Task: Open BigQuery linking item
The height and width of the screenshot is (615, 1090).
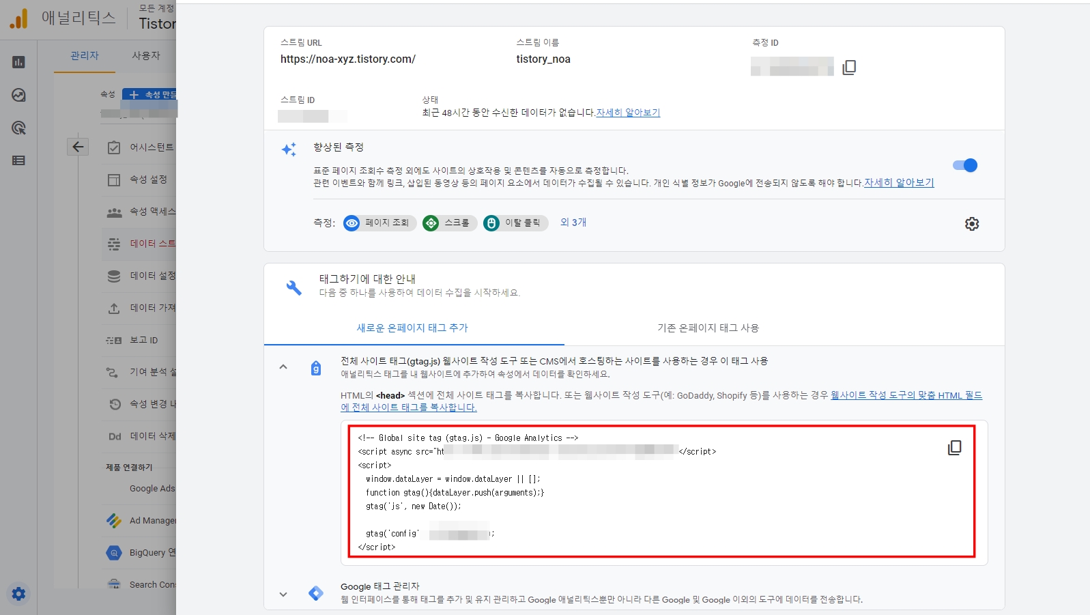Action: click(139, 553)
